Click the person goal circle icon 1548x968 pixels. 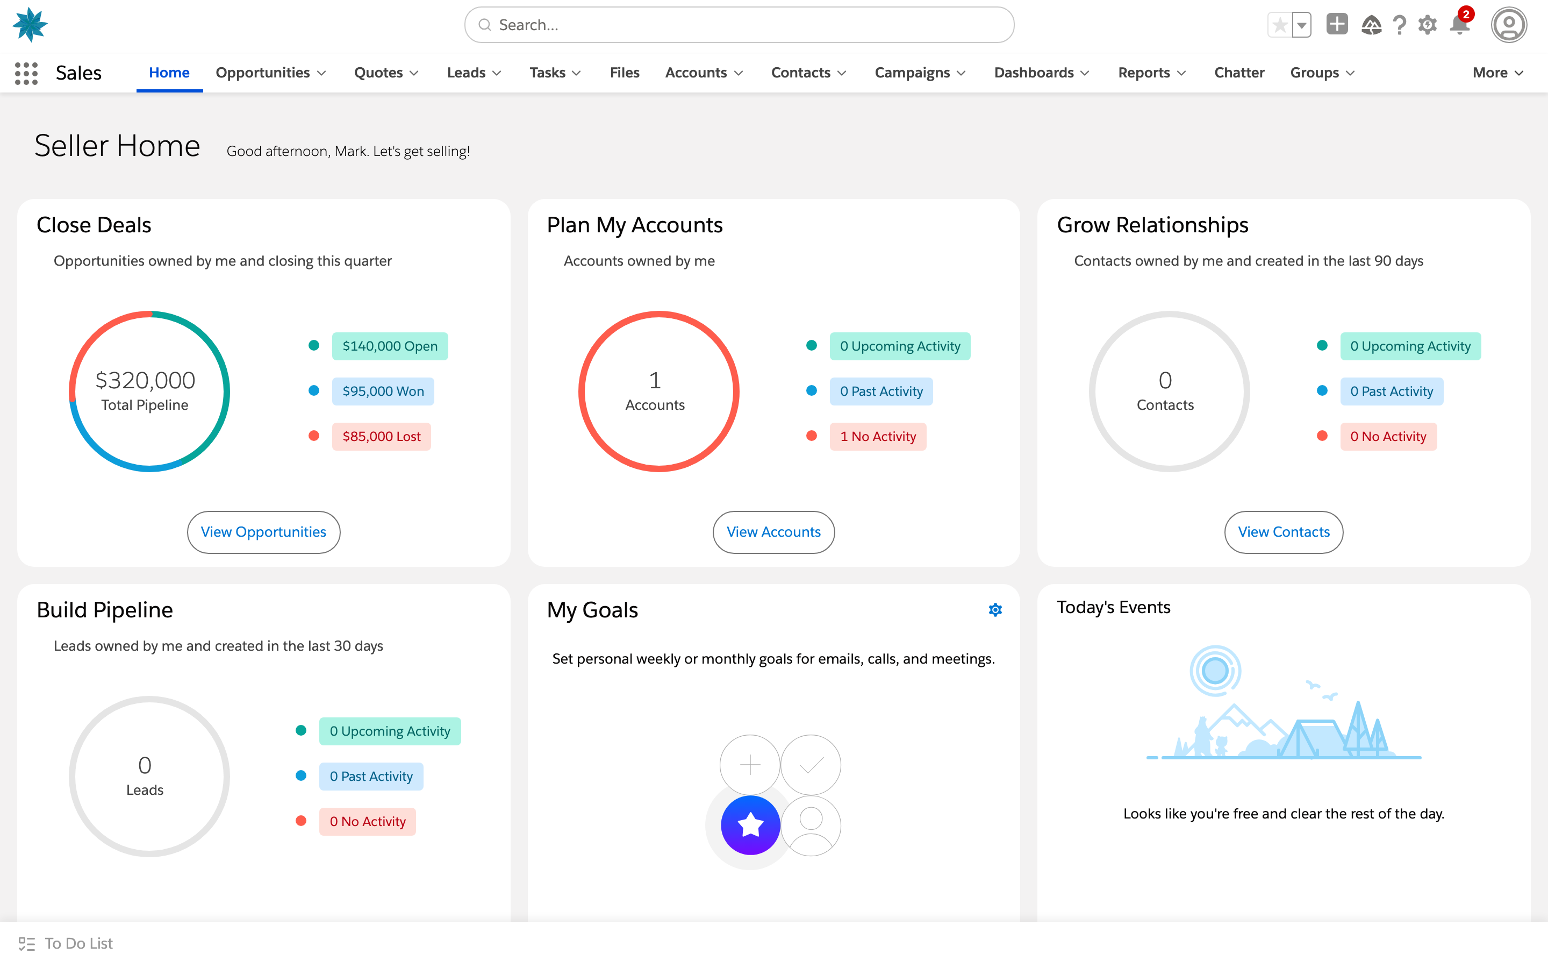click(811, 825)
